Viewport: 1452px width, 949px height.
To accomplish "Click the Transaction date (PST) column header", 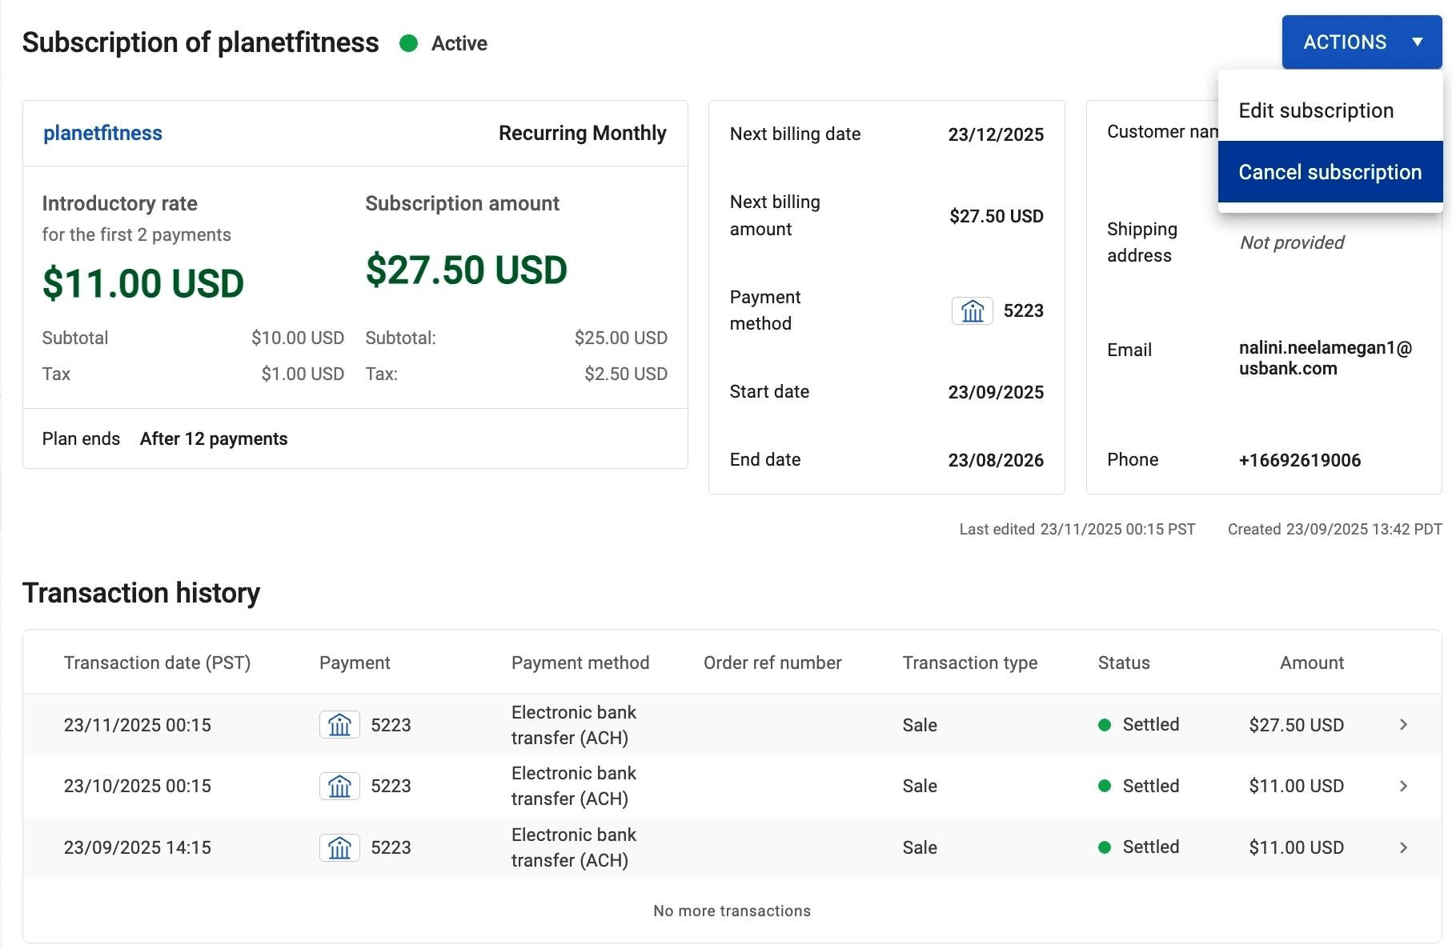I will [157, 663].
